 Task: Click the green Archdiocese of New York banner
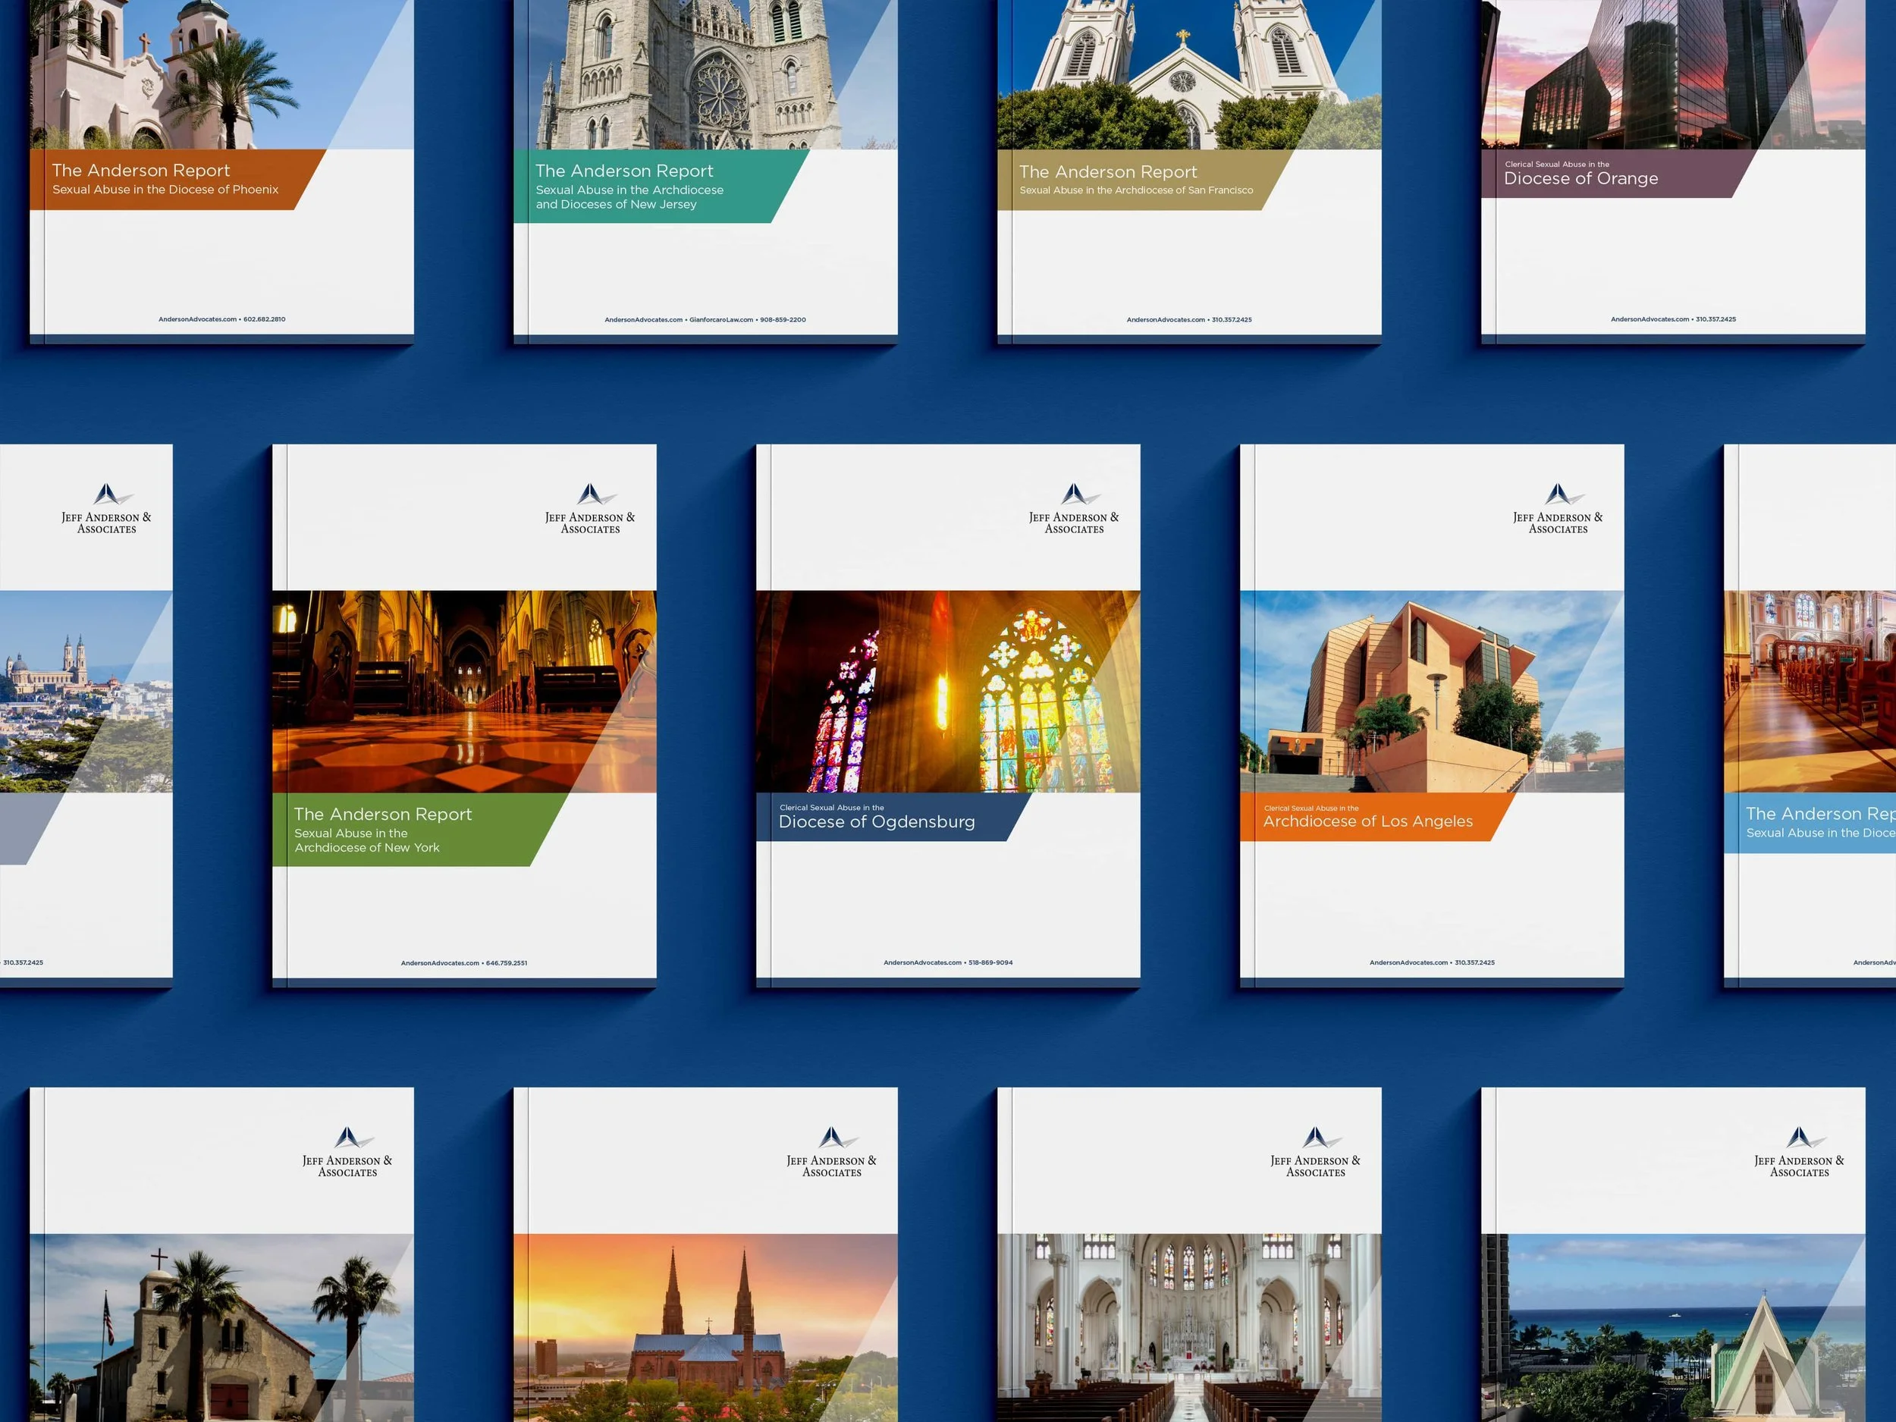[x=403, y=829]
